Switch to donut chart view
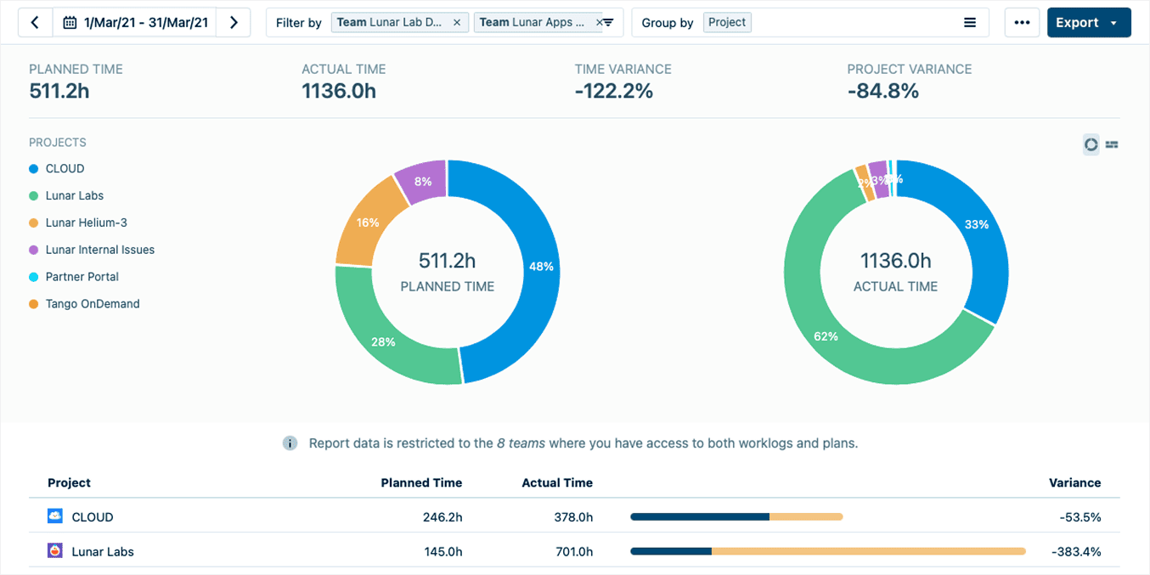The width and height of the screenshot is (1150, 575). coord(1091,144)
